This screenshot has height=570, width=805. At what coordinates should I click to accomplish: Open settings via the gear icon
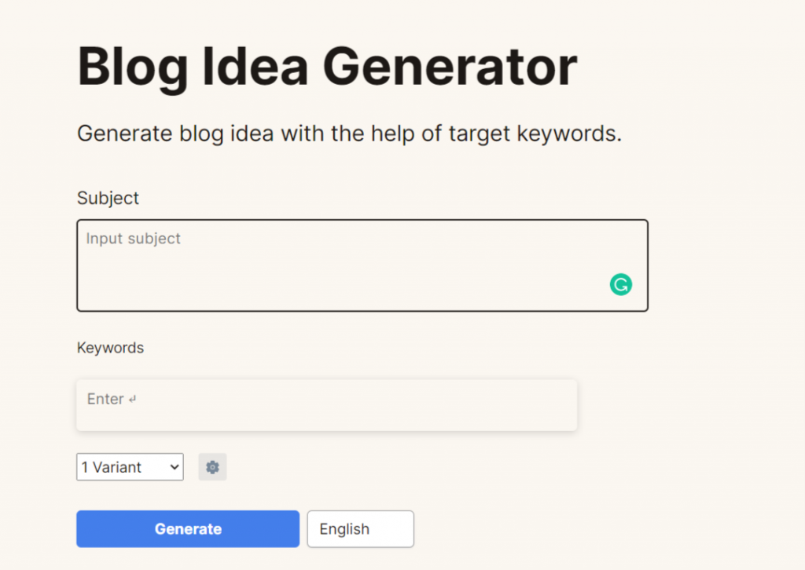click(x=212, y=467)
